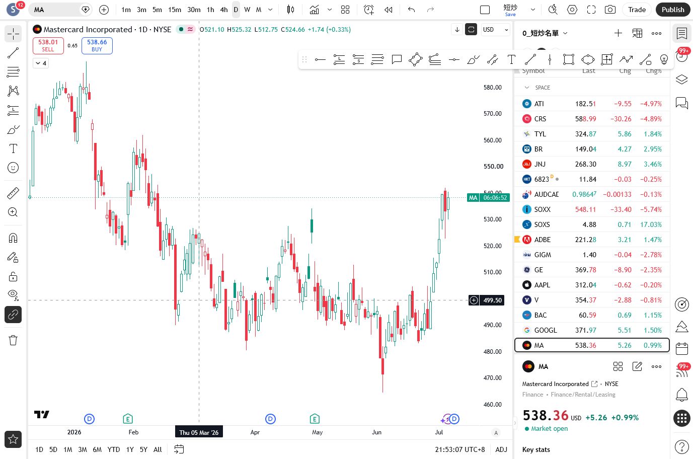Change the USD currency dropdown
693x459 pixels.
point(496,30)
